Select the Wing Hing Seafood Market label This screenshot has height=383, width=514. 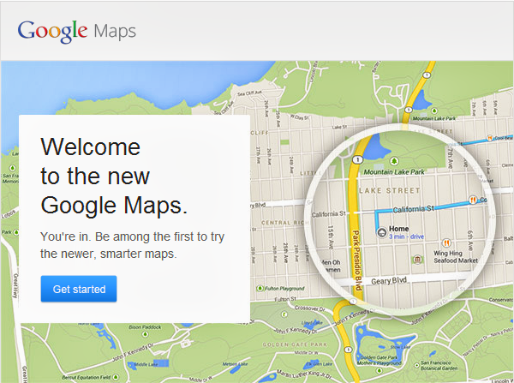(x=456, y=257)
